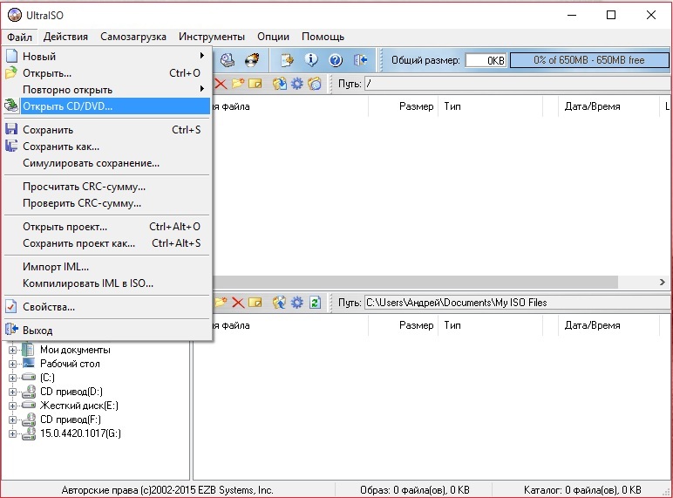Open the Инструменты menu
Screen dimensions: 673x498
pyautogui.click(x=212, y=37)
